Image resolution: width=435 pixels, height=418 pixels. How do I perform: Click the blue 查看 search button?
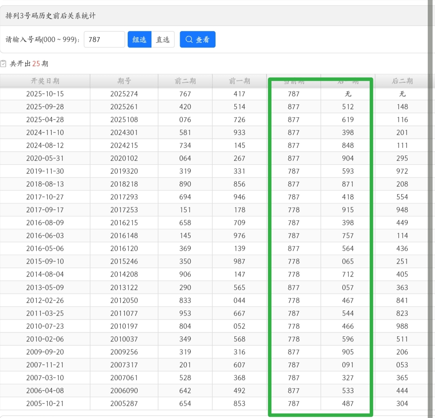point(197,39)
